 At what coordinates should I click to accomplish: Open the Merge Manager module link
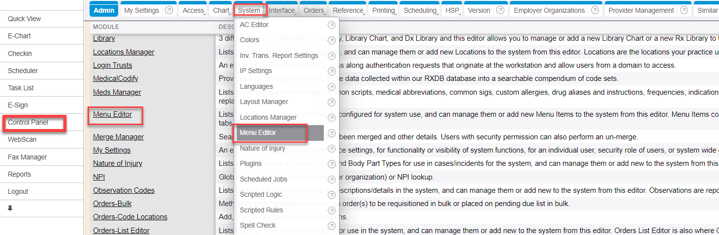tap(118, 137)
